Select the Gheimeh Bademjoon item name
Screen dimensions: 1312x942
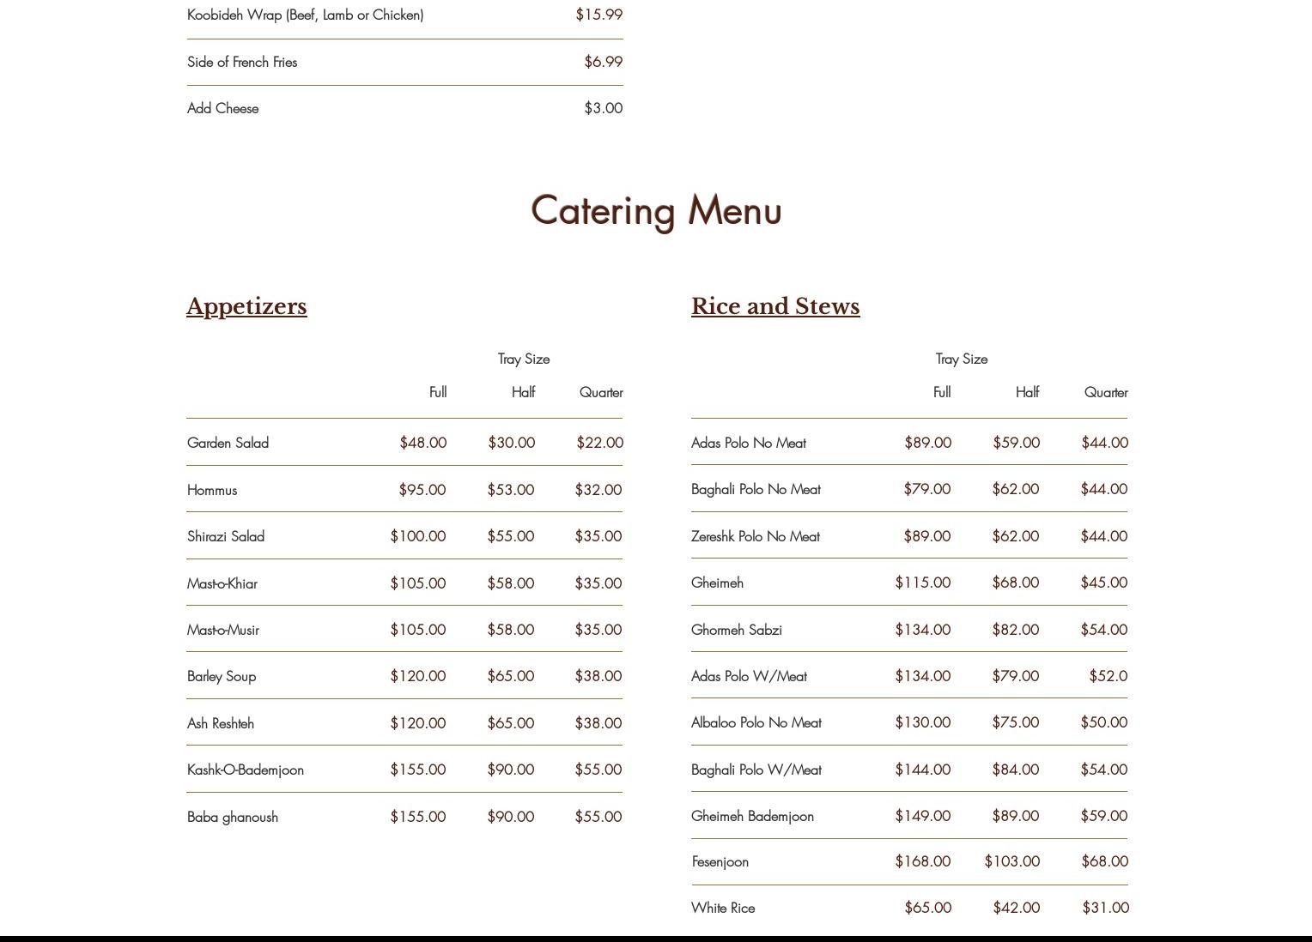coord(752,816)
